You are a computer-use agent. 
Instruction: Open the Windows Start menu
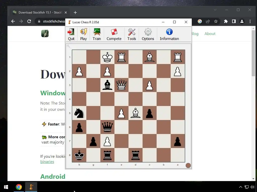click(x=6, y=187)
